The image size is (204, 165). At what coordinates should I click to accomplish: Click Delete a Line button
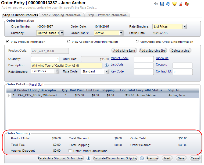[x=180, y=51]
